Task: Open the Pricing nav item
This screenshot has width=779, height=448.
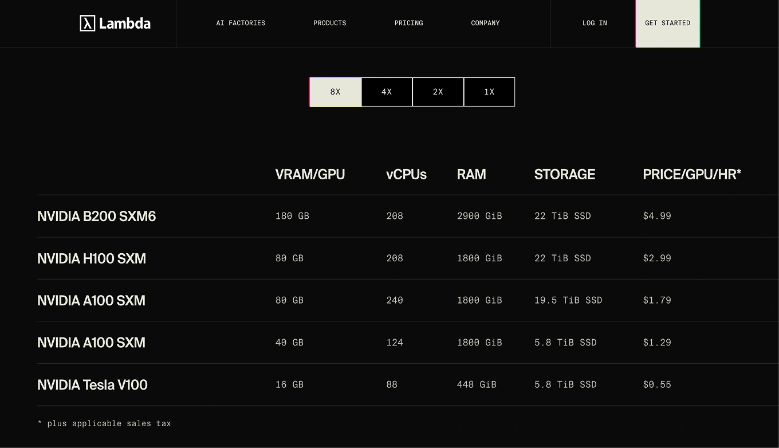Action: 409,23
